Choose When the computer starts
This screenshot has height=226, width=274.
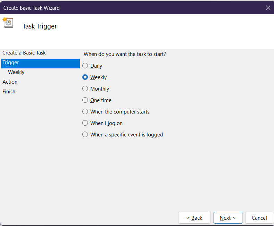pyautogui.click(x=85, y=112)
